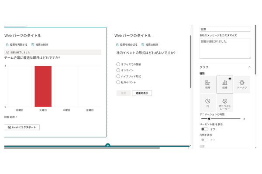Select the 縦棒 vertical bar chart type

tap(225, 84)
